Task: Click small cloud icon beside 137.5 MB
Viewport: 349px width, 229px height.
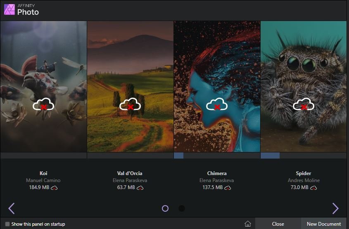Action: pos(228,188)
